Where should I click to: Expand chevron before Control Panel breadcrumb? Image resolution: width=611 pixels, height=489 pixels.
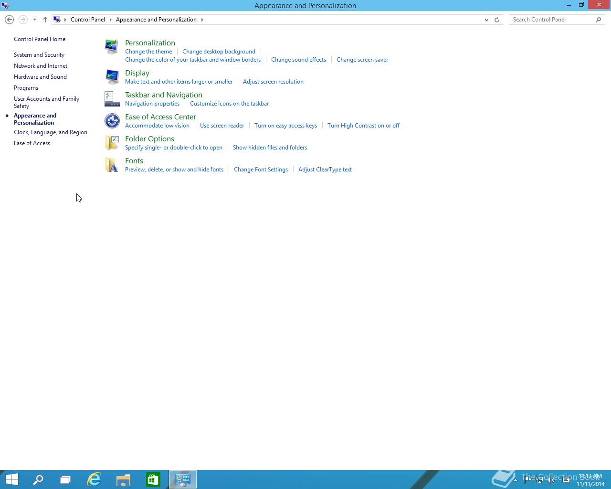click(65, 20)
